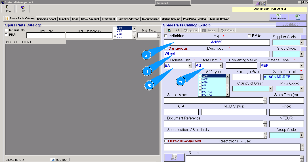Open the Help toolbar icon
The width and height of the screenshot is (308, 162).
click(x=23, y=9)
